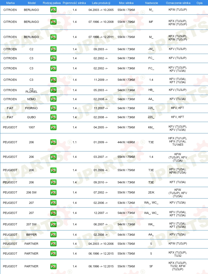
Task: Click petrol icon in 206 1.4 01.2009 row
Action: (x=53, y=170)
